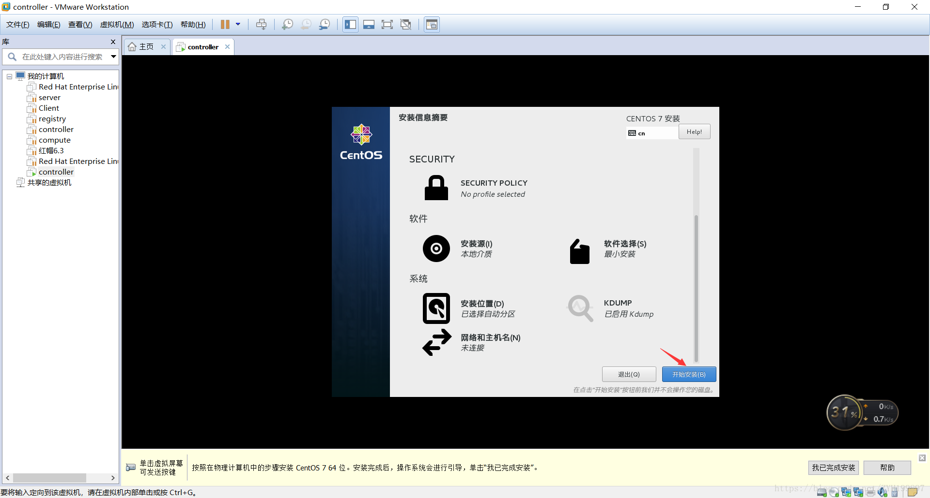The image size is (930, 498).
Task: Click the 未连接 network status text
Action: click(472, 348)
